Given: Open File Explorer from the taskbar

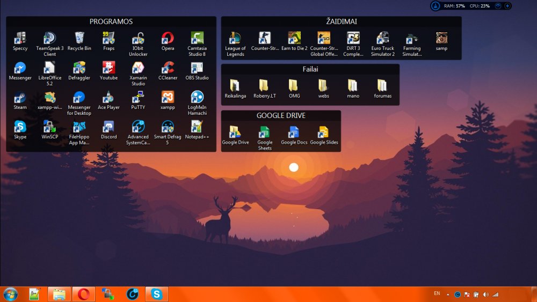Looking at the screenshot, I should pyautogui.click(x=59, y=294).
